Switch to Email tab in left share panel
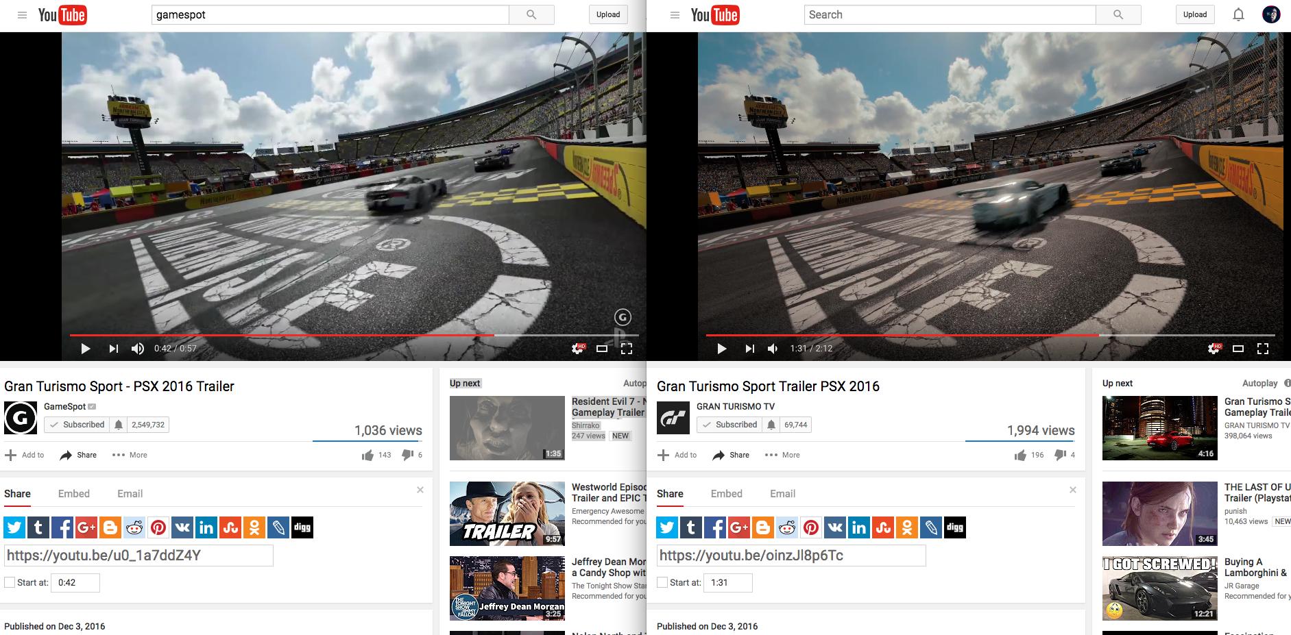Viewport: 1291px width, 635px height. (x=130, y=494)
